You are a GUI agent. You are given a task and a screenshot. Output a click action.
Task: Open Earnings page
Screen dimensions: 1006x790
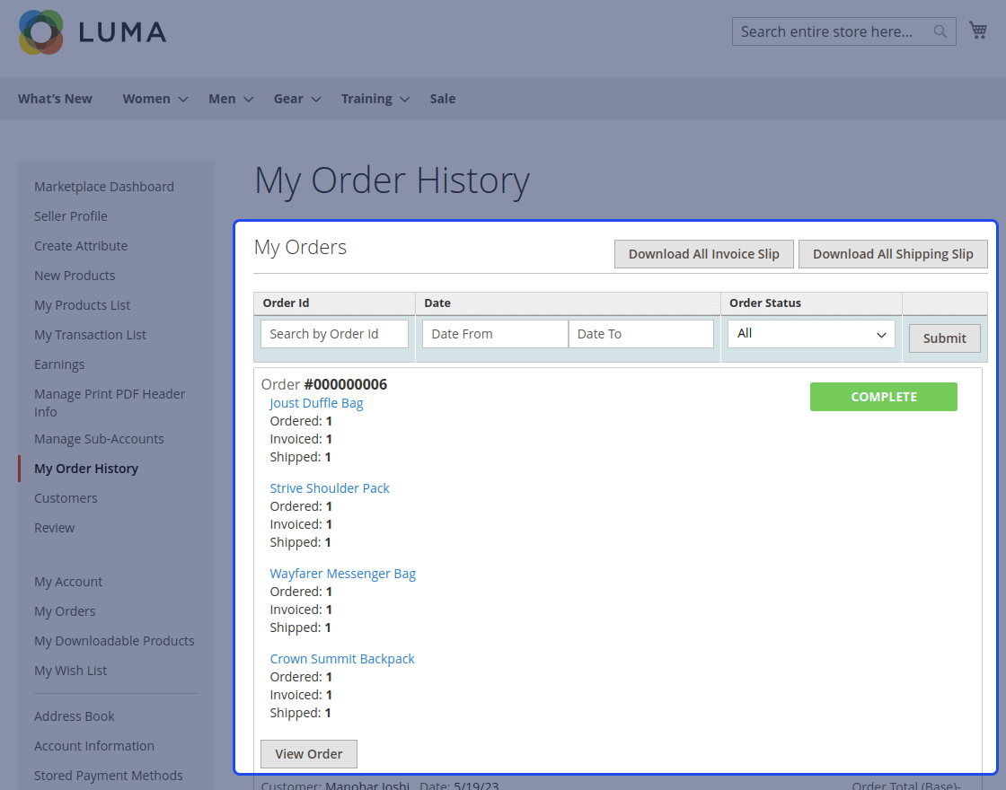59,364
